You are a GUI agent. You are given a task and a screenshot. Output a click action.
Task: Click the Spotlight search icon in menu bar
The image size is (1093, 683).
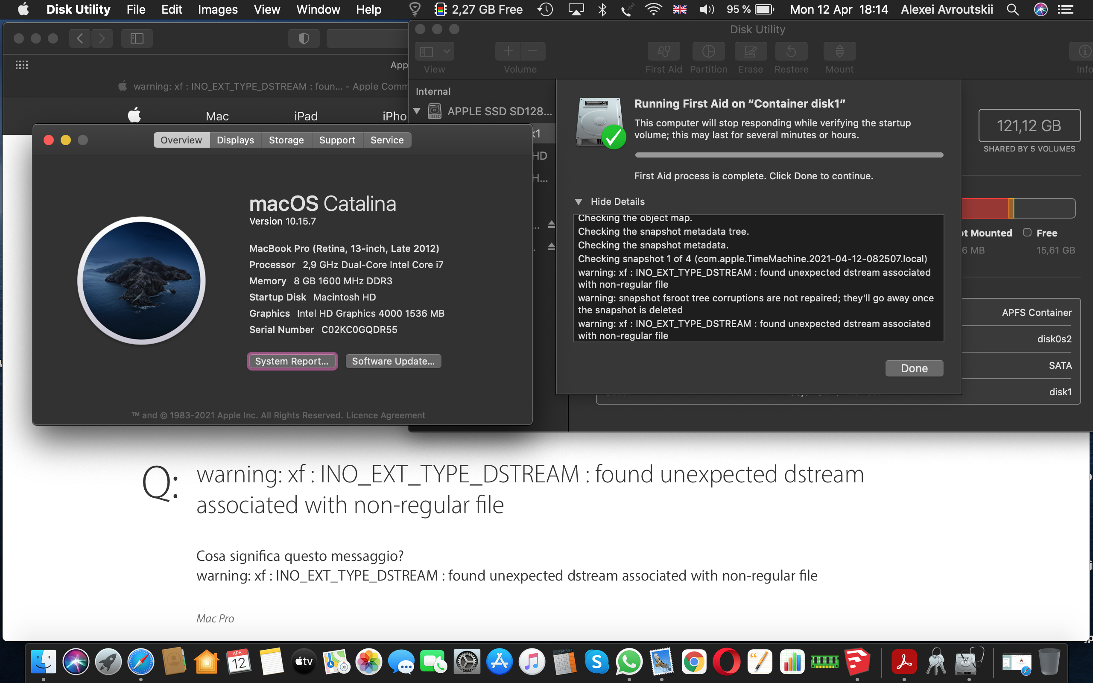(x=1013, y=9)
